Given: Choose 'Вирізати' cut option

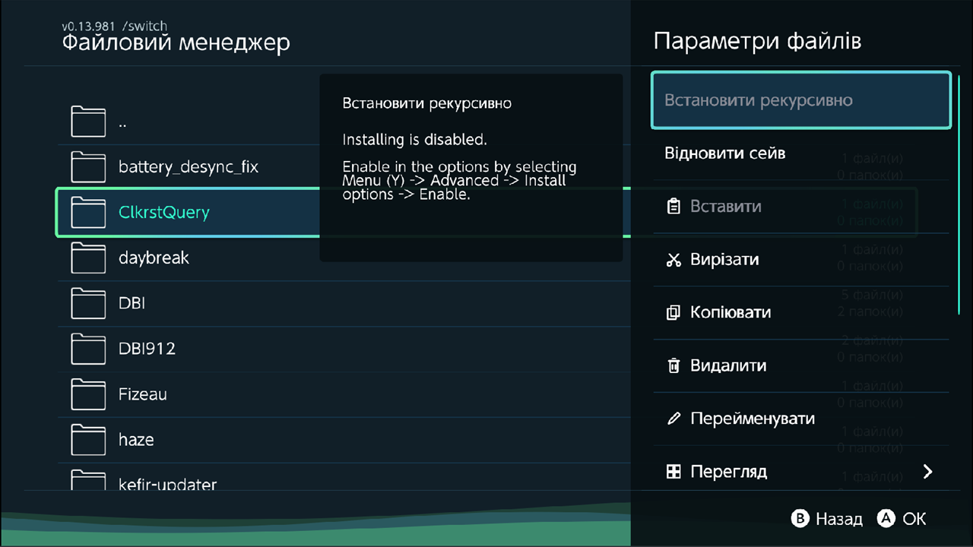Looking at the screenshot, I should 801,260.
